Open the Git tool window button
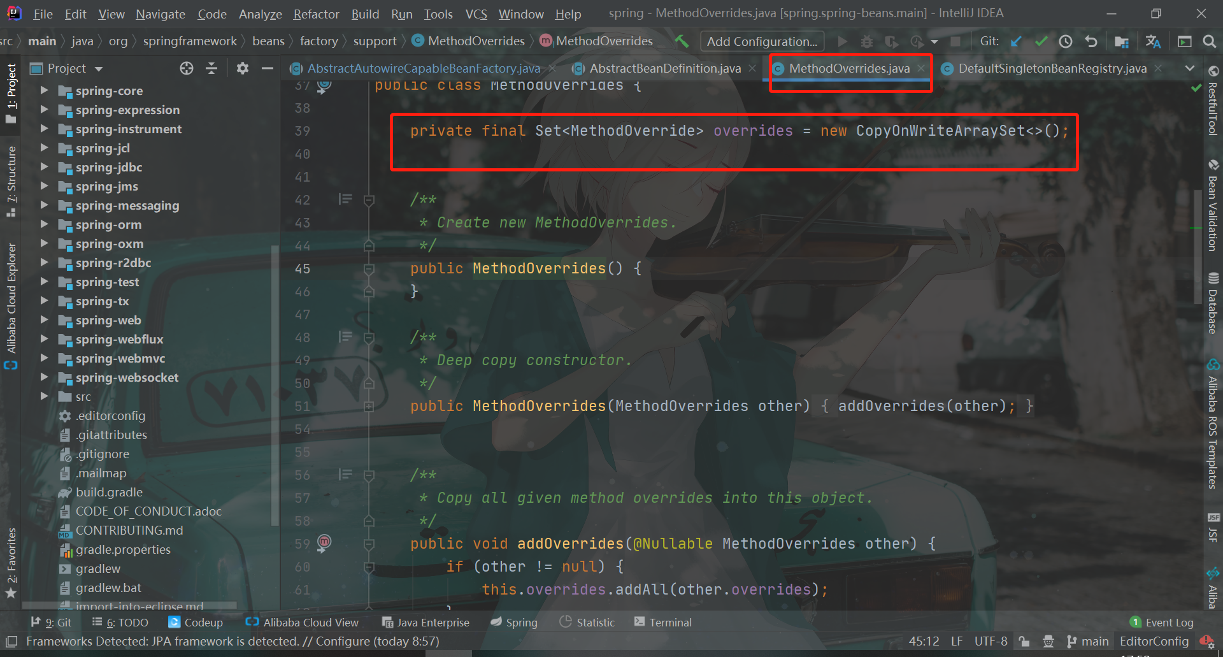 point(51,622)
